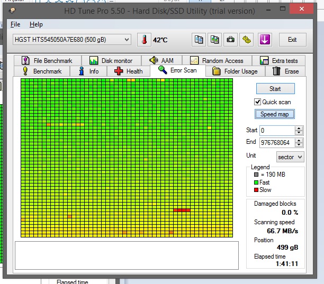Close the HD Tune Pro window

coord(302,9)
